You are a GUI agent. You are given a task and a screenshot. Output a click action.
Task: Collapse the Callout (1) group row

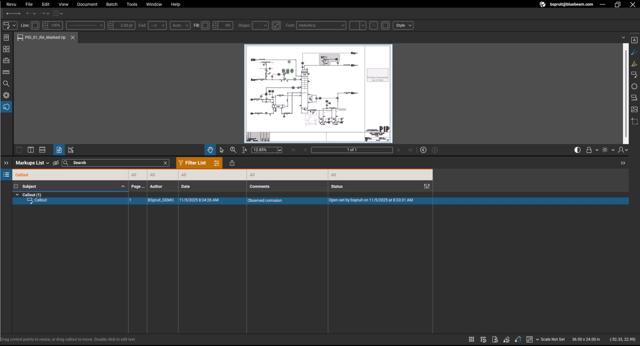pyautogui.click(x=17, y=195)
